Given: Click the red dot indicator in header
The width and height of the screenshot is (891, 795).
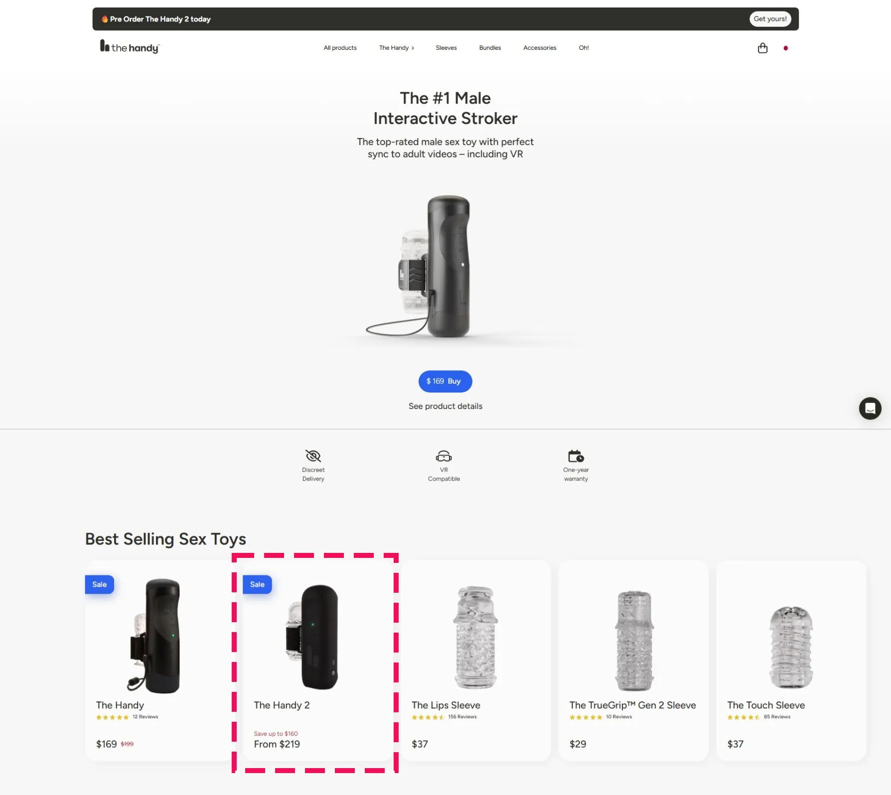Looking at the screenshot, I should coord(785,48).
